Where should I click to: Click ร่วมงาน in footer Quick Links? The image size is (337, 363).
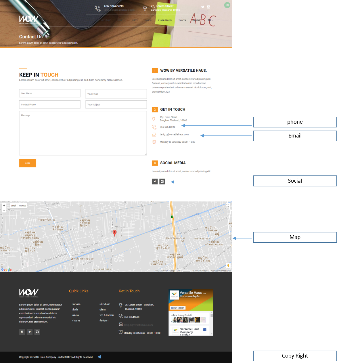76,320
